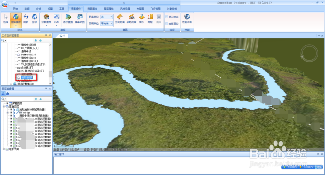Toggle selectable arrow of the 道路中线打断 layer
The height and width of the screenshot is (175, 325).
14,115
